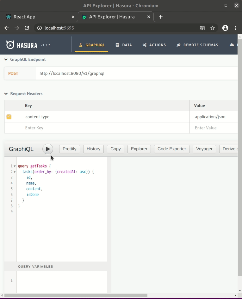Open the browser profile avatar icon
The width and height of the screenshot is (242, 299).
(x=225, y=28)
